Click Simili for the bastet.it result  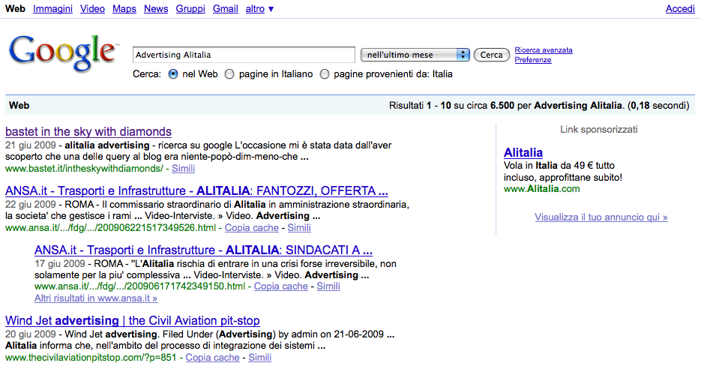(x=183, y=169)
